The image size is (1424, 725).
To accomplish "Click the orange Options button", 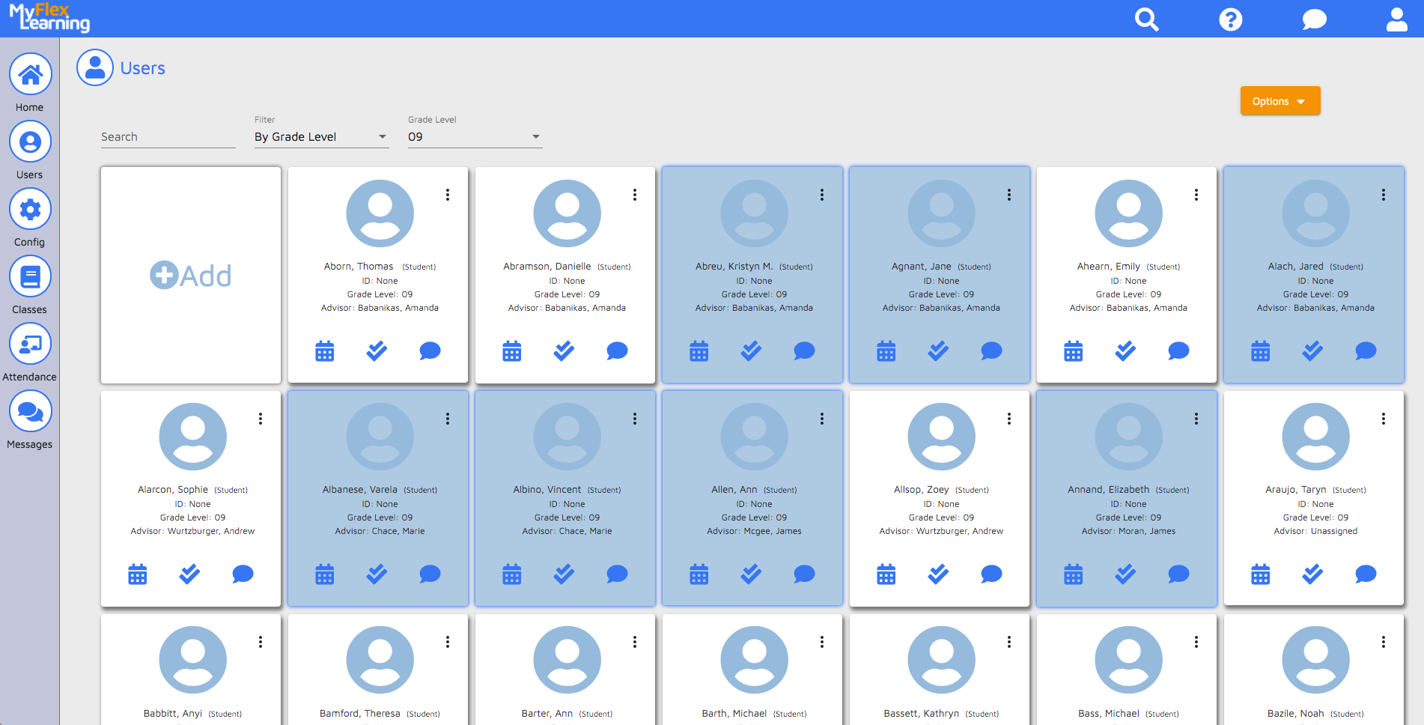I will pos(1280,101).
